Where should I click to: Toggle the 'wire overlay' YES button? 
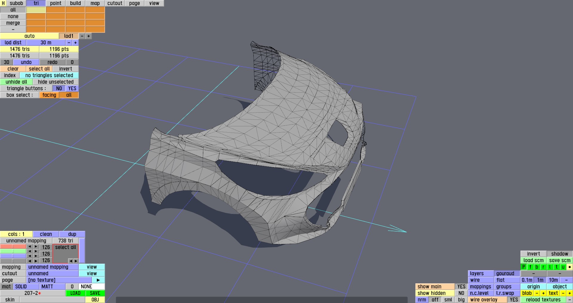coord(514,300)
